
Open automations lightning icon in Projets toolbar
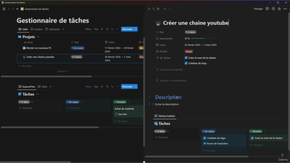tap(102, 29)
